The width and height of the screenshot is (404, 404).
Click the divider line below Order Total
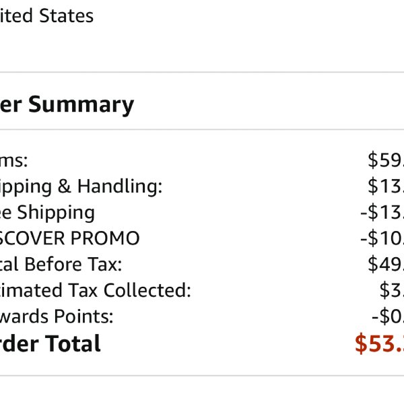(202, 376)
